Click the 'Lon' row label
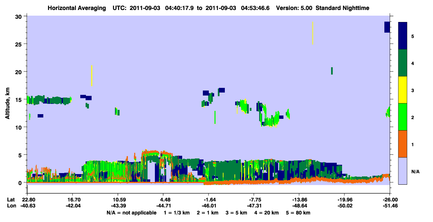 coord(11,206)
